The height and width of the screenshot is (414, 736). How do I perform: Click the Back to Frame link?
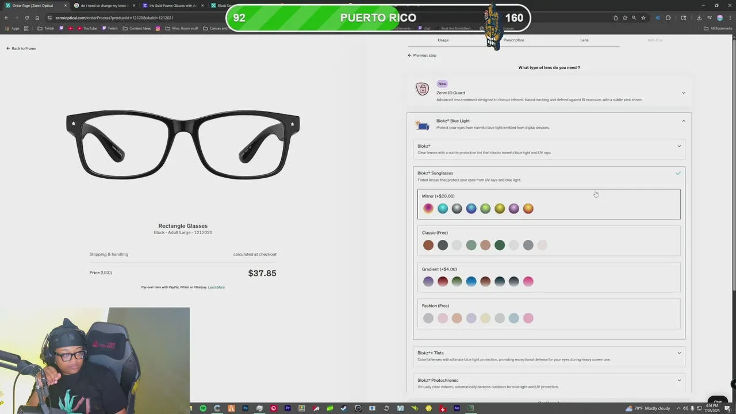click(x=21, y=48)
